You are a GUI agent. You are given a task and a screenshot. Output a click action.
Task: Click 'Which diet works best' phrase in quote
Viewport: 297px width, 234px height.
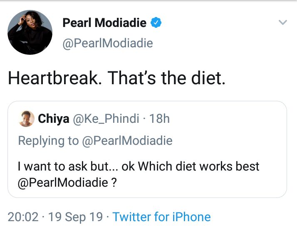pyautogui.click(x=198, y=166)
